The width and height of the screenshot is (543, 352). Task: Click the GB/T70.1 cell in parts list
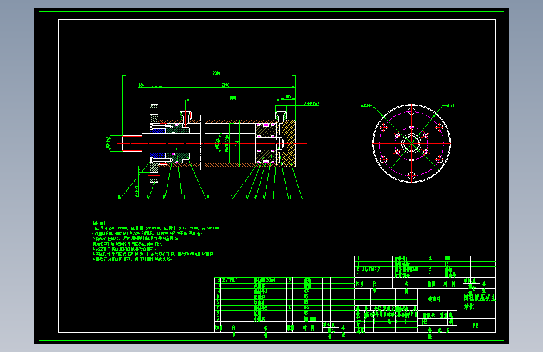230,280
